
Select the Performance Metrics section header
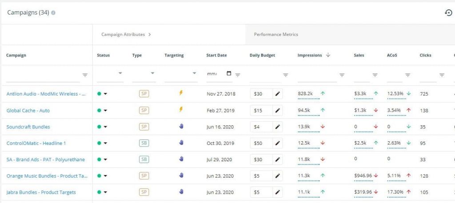tap(276, 35)
